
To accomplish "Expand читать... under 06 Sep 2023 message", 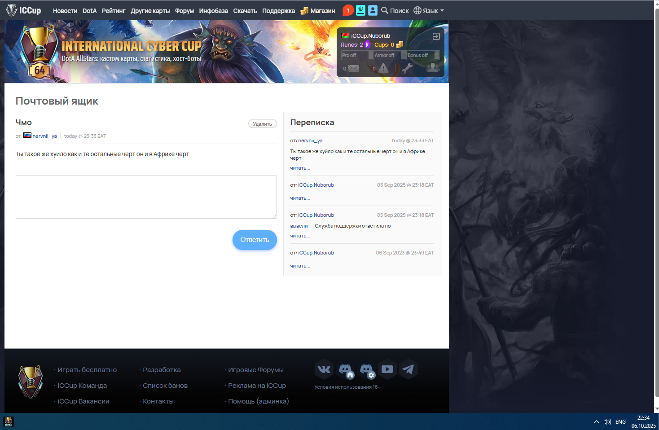I will [300, 266].
